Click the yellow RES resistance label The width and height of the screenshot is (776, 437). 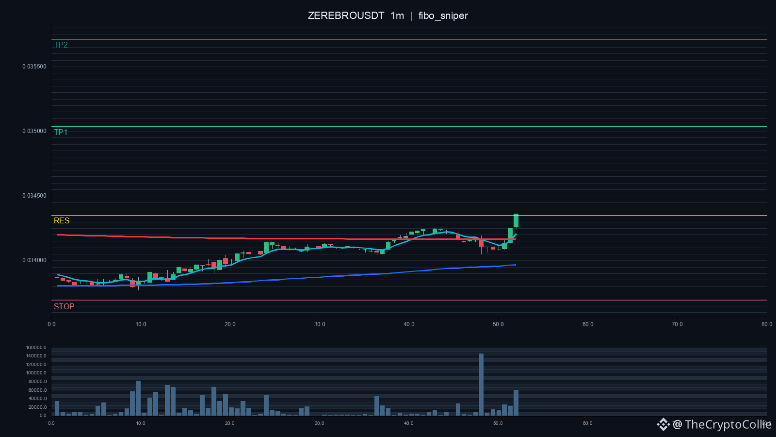coord(62,220)
